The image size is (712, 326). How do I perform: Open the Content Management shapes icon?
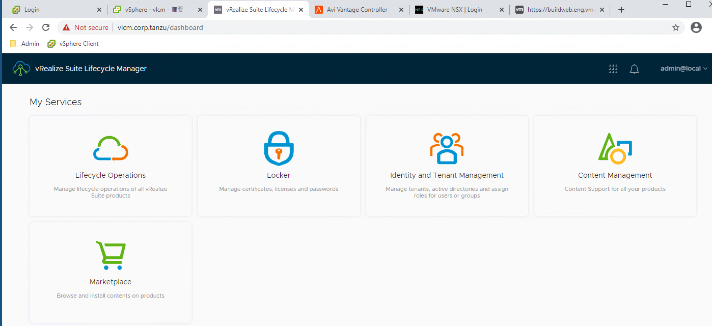(x=615, y=149)
